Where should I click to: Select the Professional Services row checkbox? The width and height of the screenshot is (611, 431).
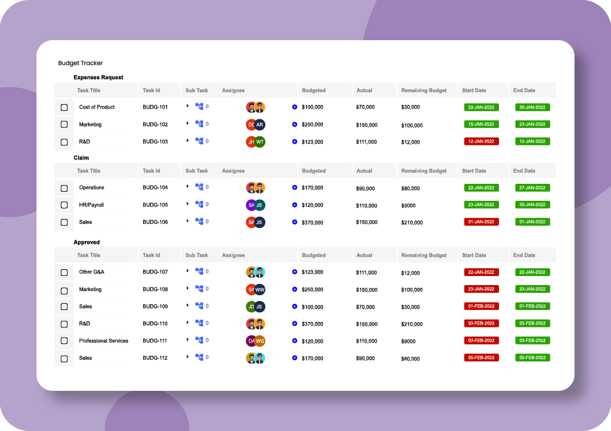point(64,341)
